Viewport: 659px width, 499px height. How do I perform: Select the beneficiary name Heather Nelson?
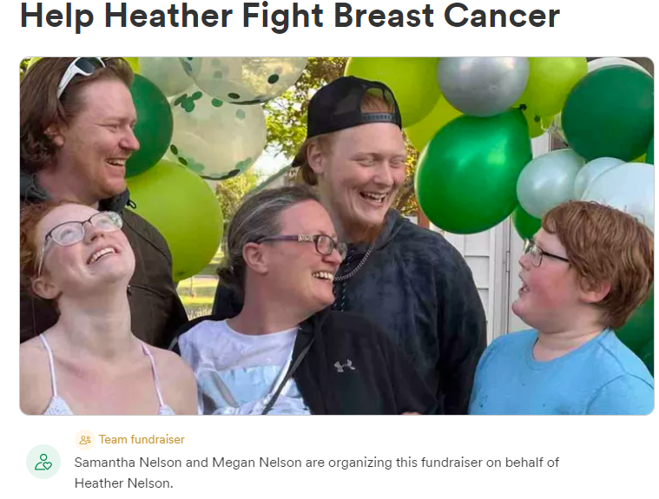point(122,483)
